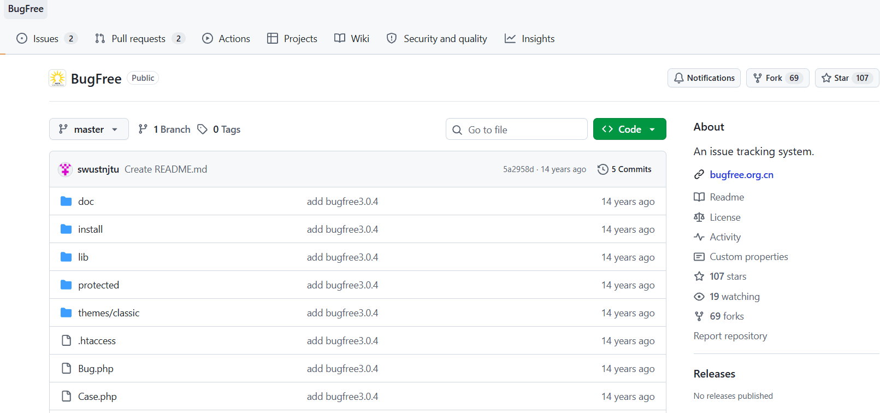View the 0 Tags link
Viewport: 880px width, 413px height.
[219, 129]
